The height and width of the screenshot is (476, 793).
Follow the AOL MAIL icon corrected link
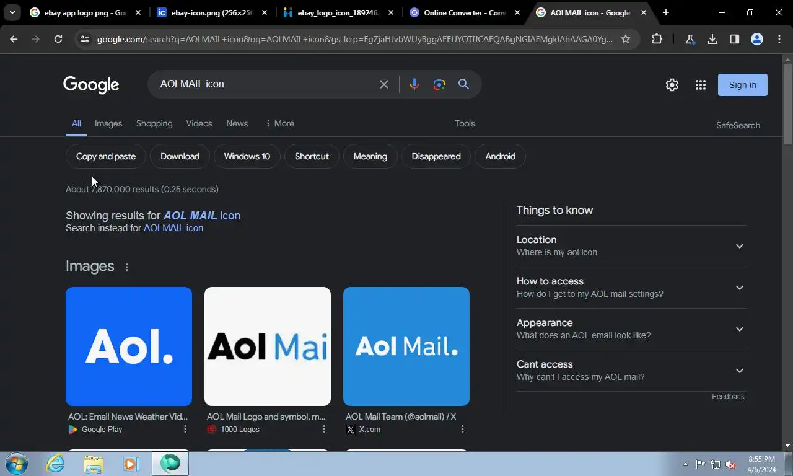click(201, 215)
